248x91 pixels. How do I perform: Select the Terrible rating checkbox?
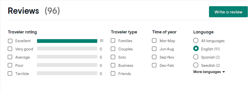click(x=10, y=73)
